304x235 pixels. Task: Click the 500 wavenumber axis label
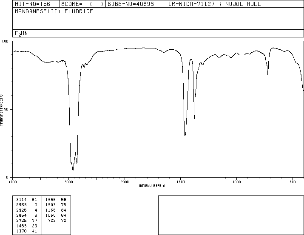coord(293,182)
